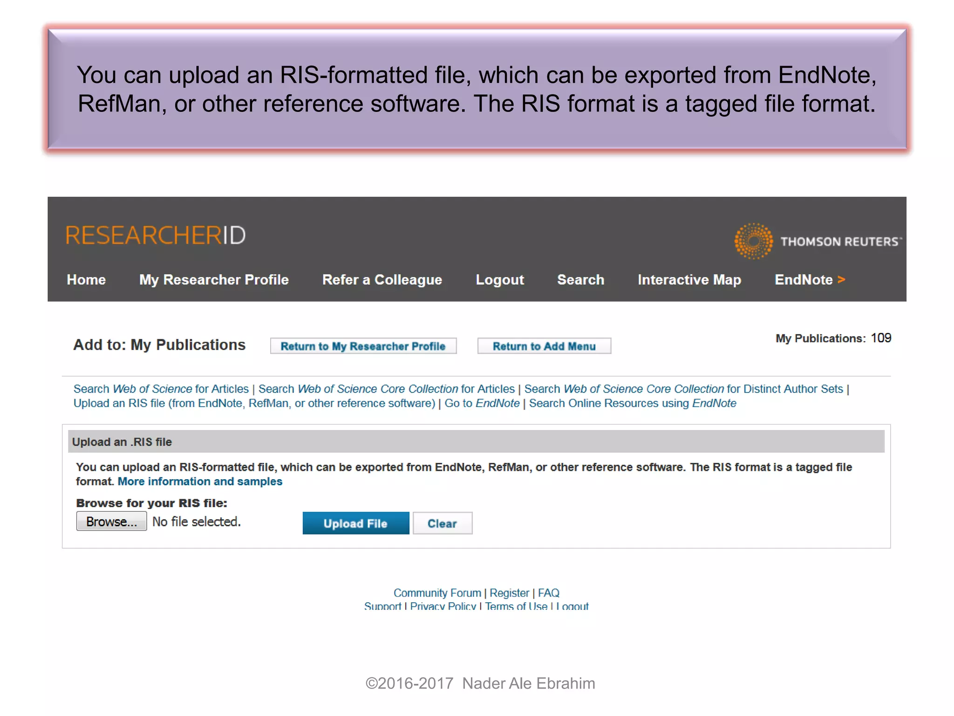Select Refer a Colleague in navigation
This screenshot has height=716, width=954.
[x=382, y=280]
